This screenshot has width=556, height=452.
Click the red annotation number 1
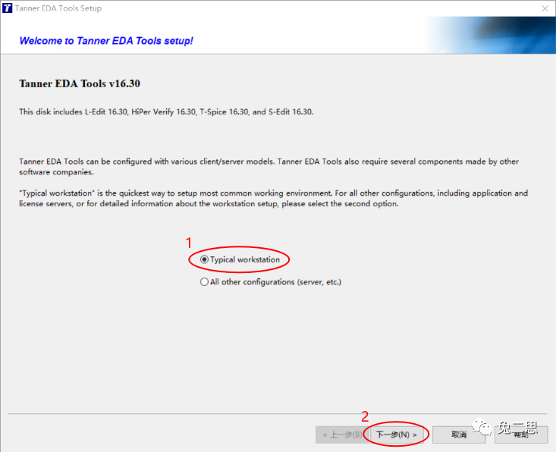(x=189, y=243)
